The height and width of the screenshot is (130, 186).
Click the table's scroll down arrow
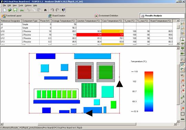178,44
